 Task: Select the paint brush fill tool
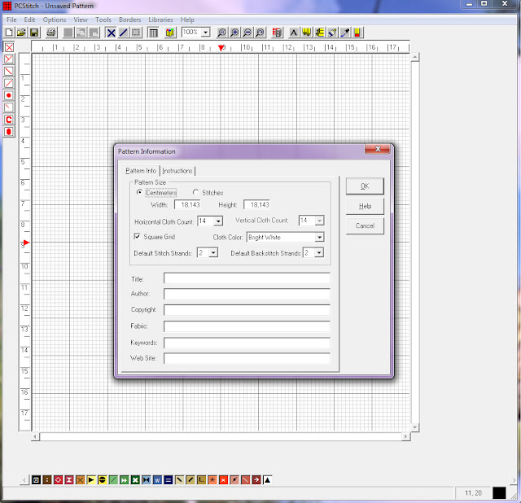pos(332,33)
